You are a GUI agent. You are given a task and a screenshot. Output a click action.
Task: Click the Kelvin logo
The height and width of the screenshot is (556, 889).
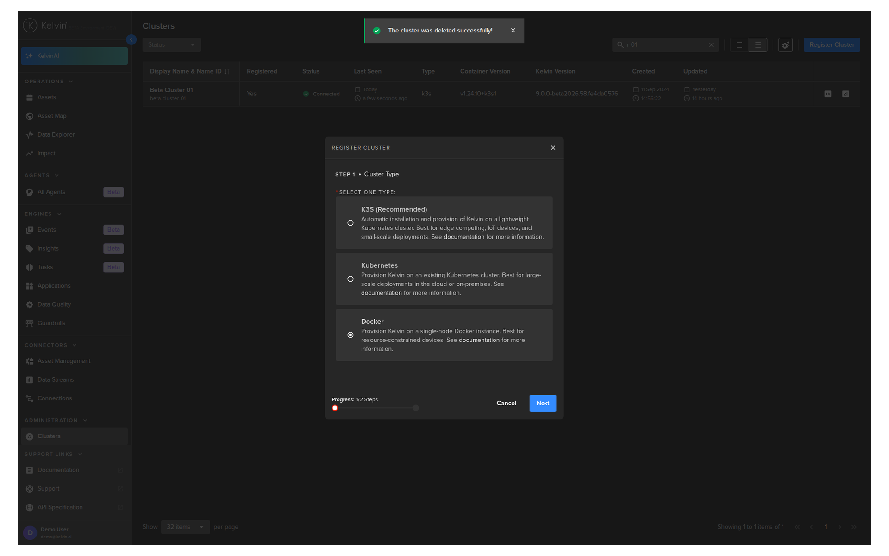[x=45, y=25]
